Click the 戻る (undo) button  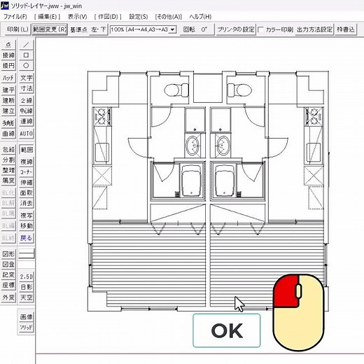[x=26, y=238]
